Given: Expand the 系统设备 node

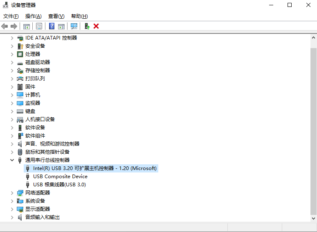Looking at the screenshot, I should pos(12,201).
